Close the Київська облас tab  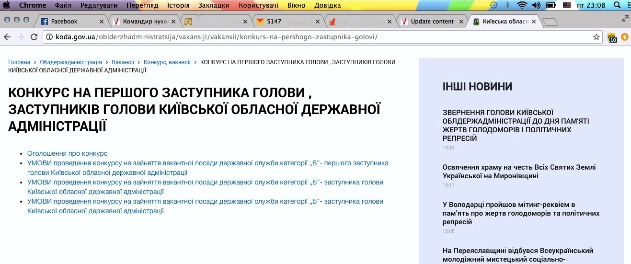click(533, 22)
